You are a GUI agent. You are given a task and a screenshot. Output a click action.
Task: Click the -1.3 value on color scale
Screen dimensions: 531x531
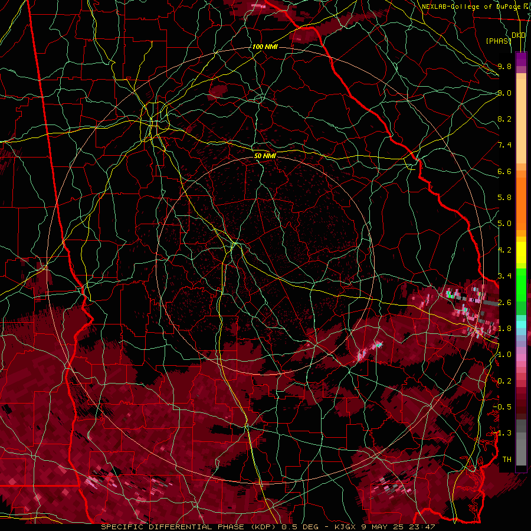[502, 433]
